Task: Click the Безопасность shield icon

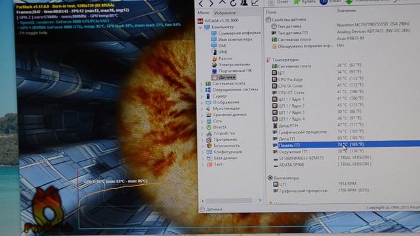Action: [x=209, y=146]
